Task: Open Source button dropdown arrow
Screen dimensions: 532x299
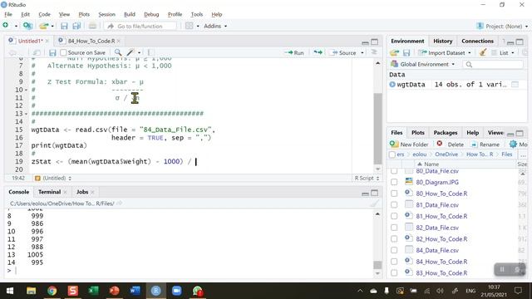Action: [362, 52]
